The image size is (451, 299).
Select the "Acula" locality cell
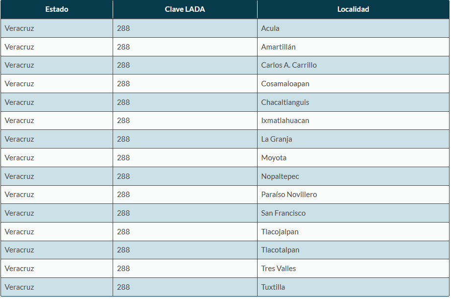point(353,28)
